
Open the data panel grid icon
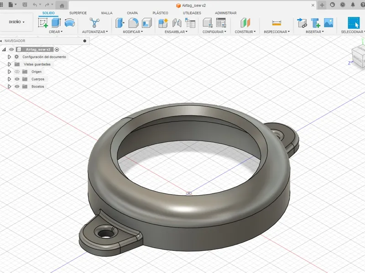tap(1, 5)
